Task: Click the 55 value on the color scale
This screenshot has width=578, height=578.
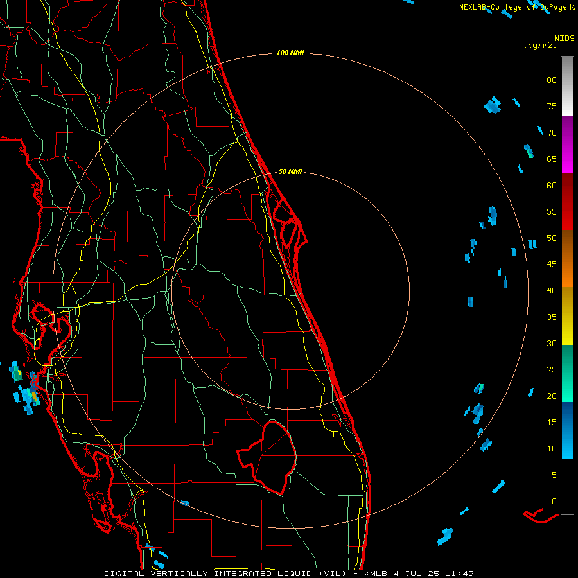Action: 552,212
